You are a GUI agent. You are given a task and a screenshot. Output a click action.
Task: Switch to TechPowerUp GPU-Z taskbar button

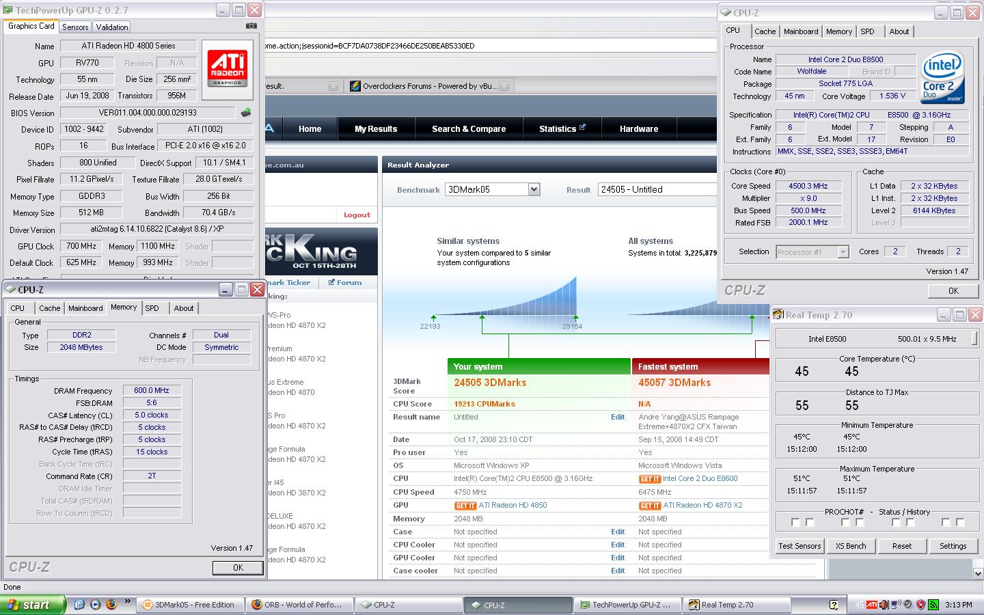click(627, 605)
